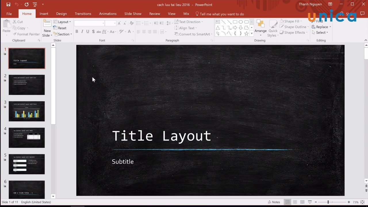Reset the slide layout
Screen dimensions: 368x207
pos(60,28)
